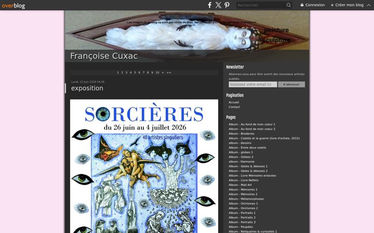Open Album - Métamorphoses page
The image size is (374, 233).
[246, 199]
